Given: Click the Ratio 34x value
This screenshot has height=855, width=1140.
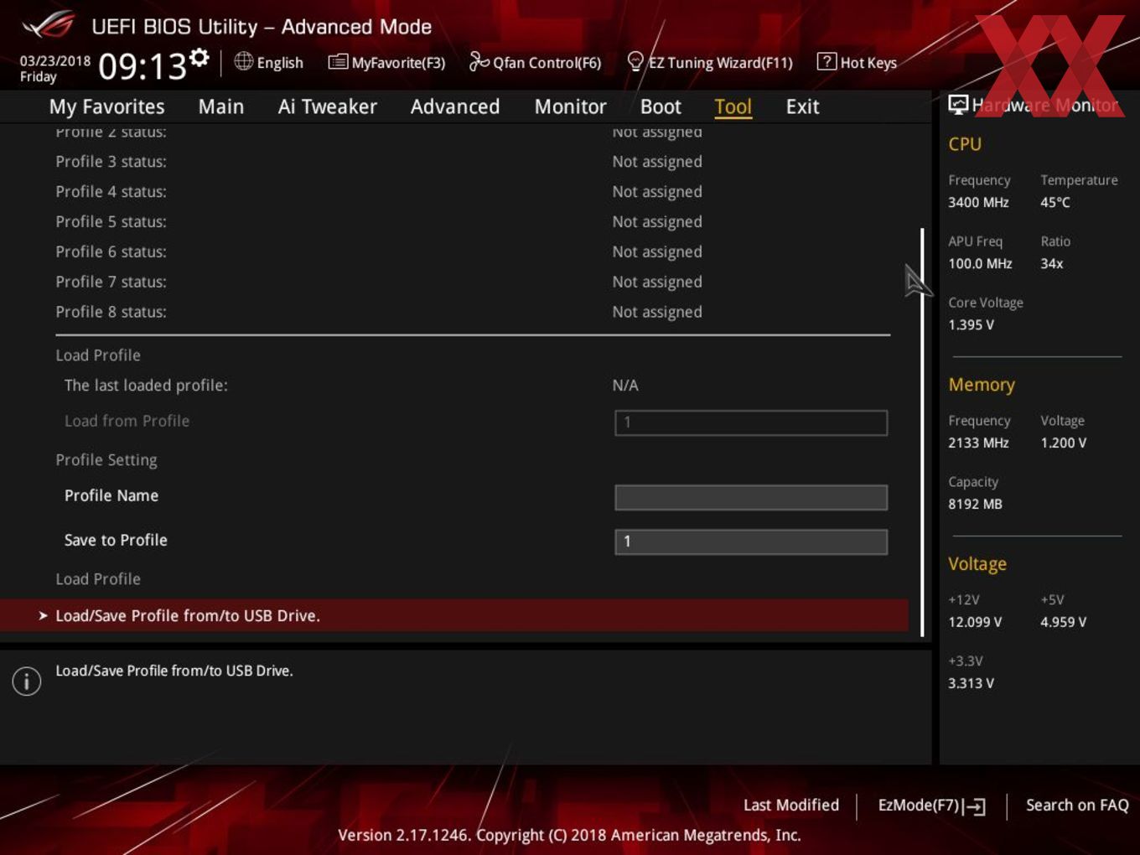Looking at the screenshot, I should [x=1052, y=263].
